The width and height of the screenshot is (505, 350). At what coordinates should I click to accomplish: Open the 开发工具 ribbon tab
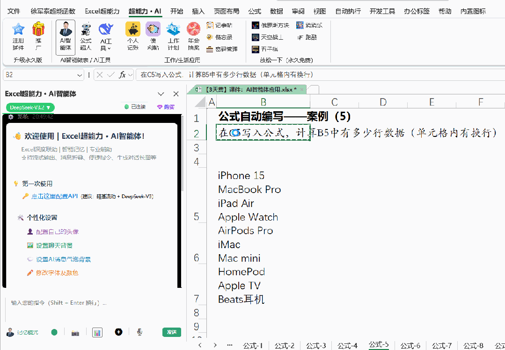tap(382, 12)
